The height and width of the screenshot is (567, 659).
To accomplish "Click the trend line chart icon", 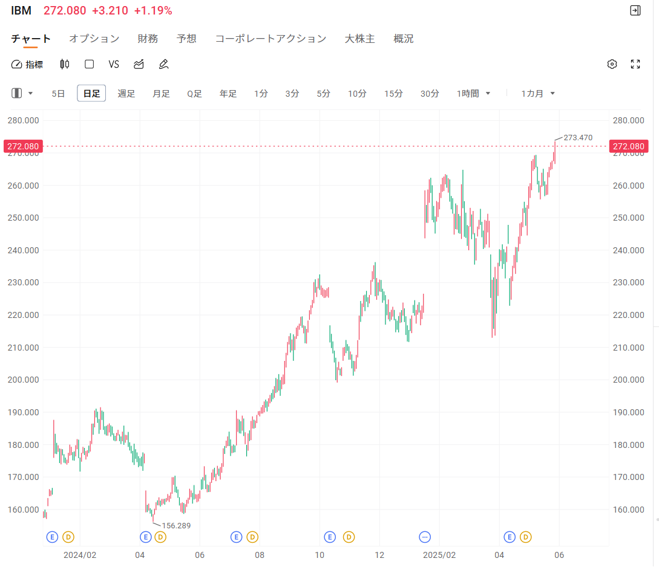I will (138, 64).
